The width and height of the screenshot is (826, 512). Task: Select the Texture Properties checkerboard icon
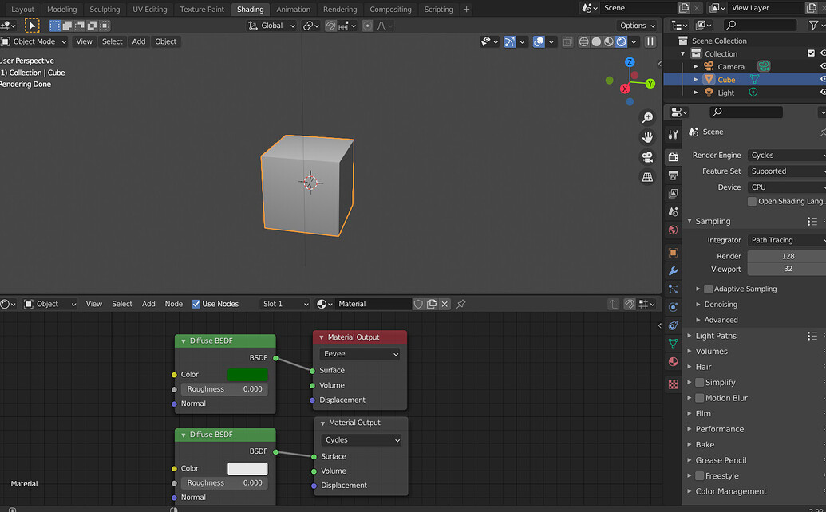click(x=672, y=384)
